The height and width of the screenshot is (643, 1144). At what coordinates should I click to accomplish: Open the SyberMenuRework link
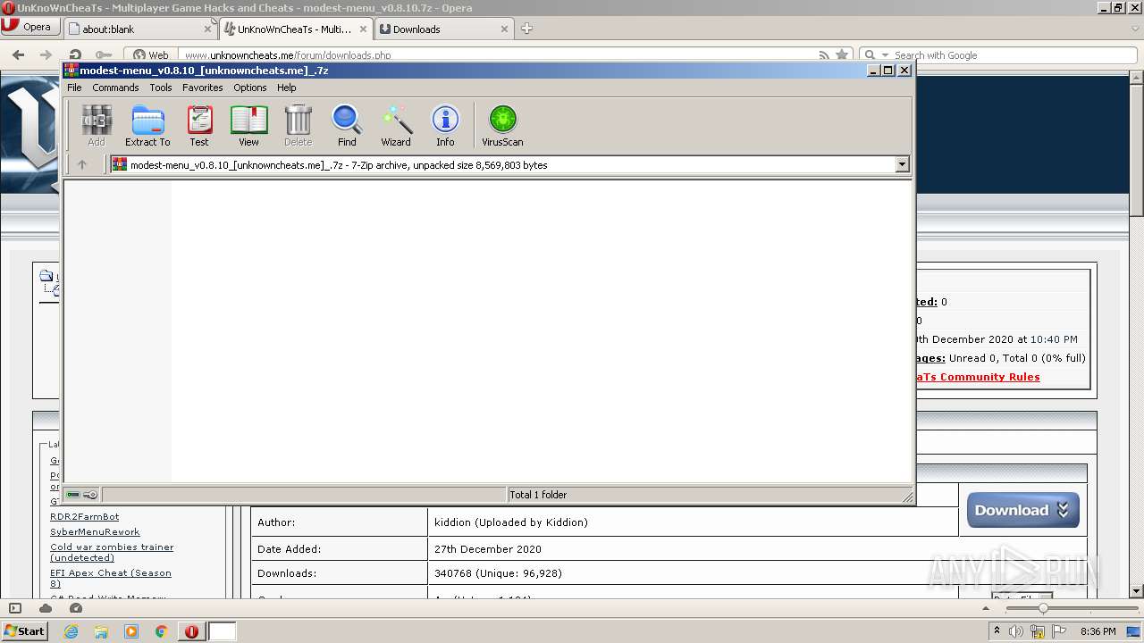[95, 531]
